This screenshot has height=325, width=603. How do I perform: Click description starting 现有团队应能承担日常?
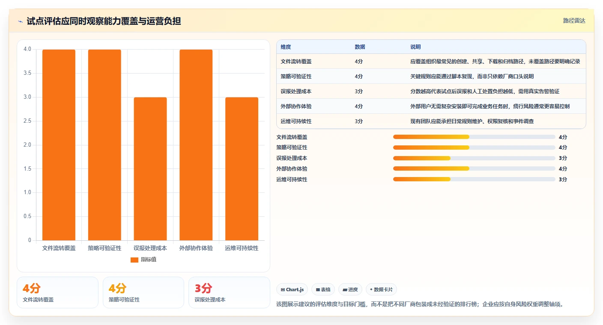pyautogui.click(x=472, y=121)
